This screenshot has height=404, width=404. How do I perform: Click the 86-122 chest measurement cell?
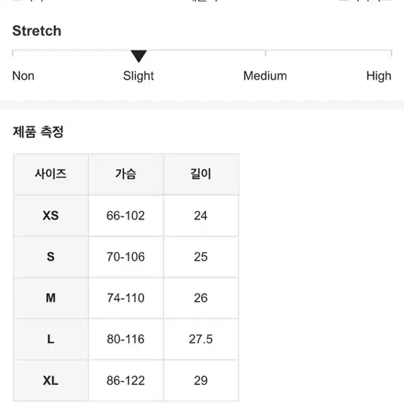coord(126,381)
